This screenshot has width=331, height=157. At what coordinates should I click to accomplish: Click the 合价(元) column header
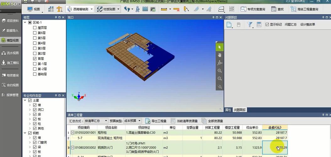(x=275, y=127)
